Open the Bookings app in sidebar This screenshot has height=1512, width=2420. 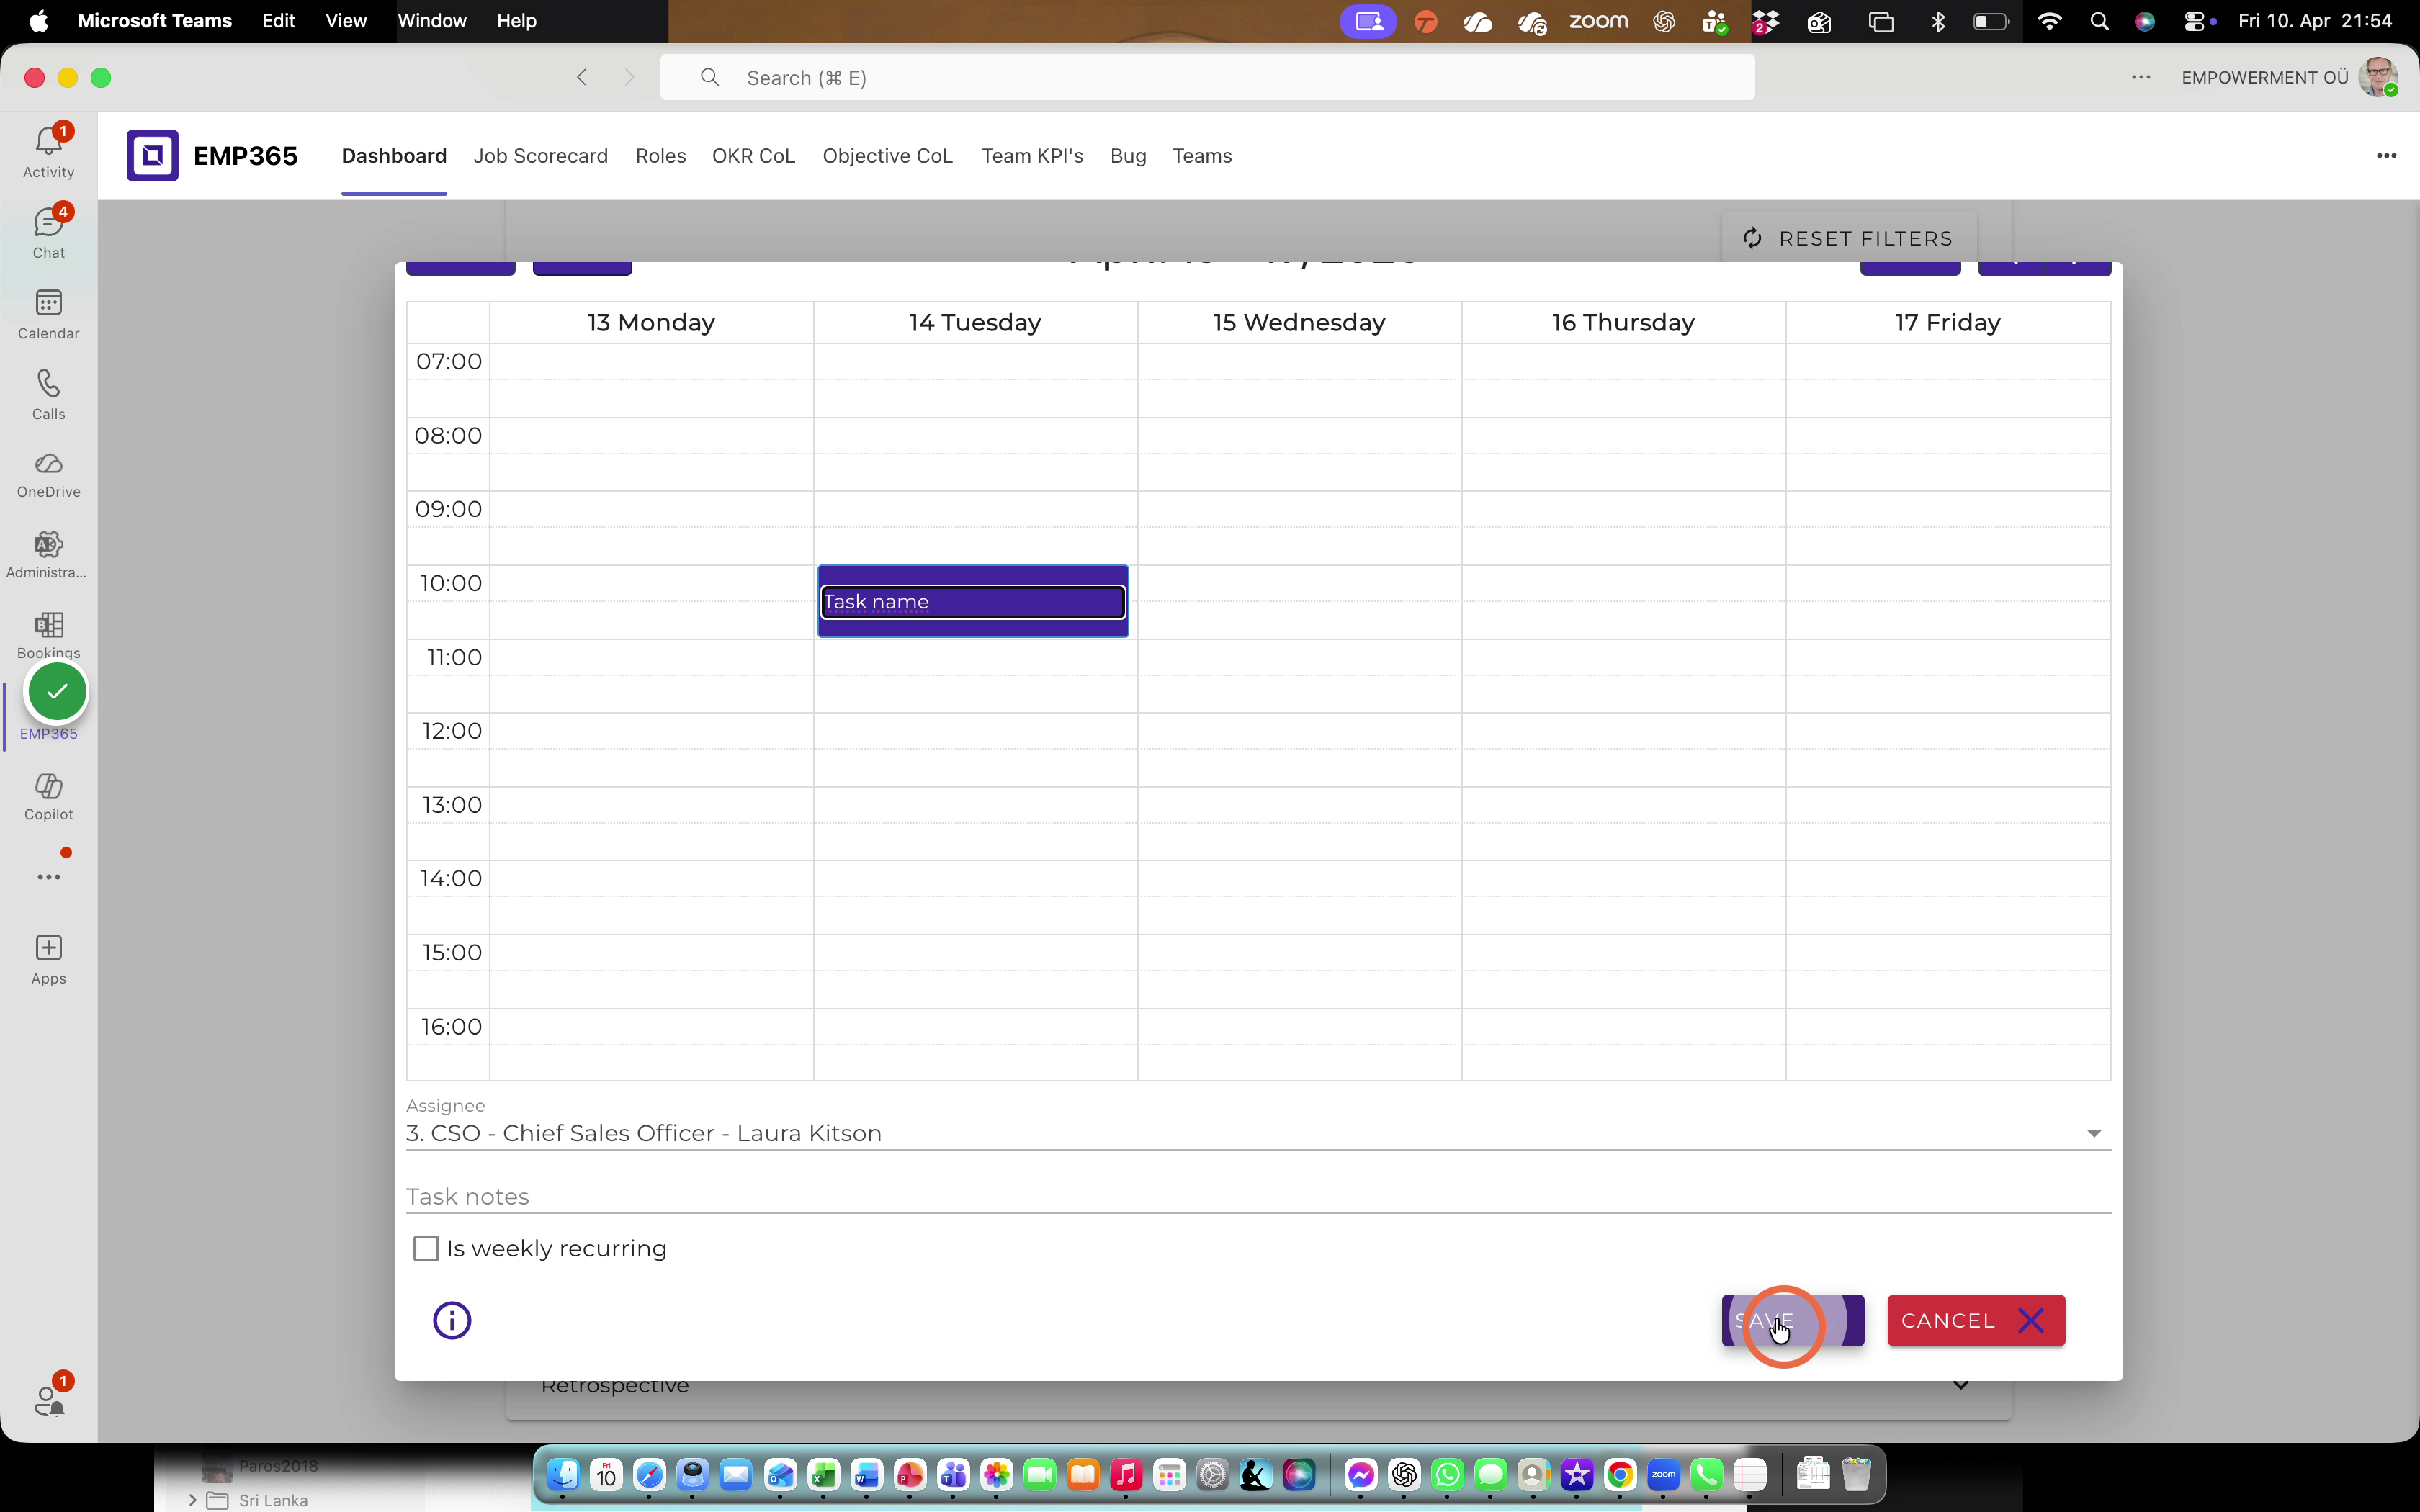point(48,634)
